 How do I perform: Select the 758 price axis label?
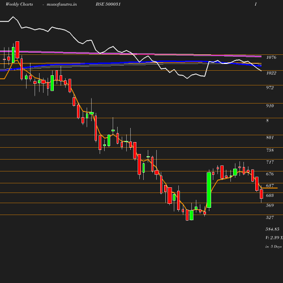coord(270,150)
